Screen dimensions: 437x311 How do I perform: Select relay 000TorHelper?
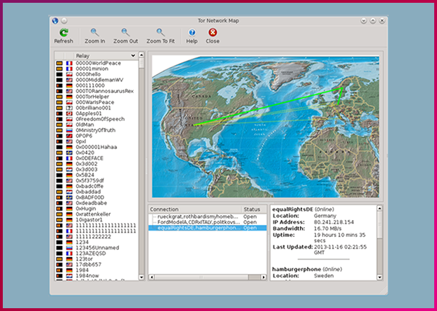(92, 96)
